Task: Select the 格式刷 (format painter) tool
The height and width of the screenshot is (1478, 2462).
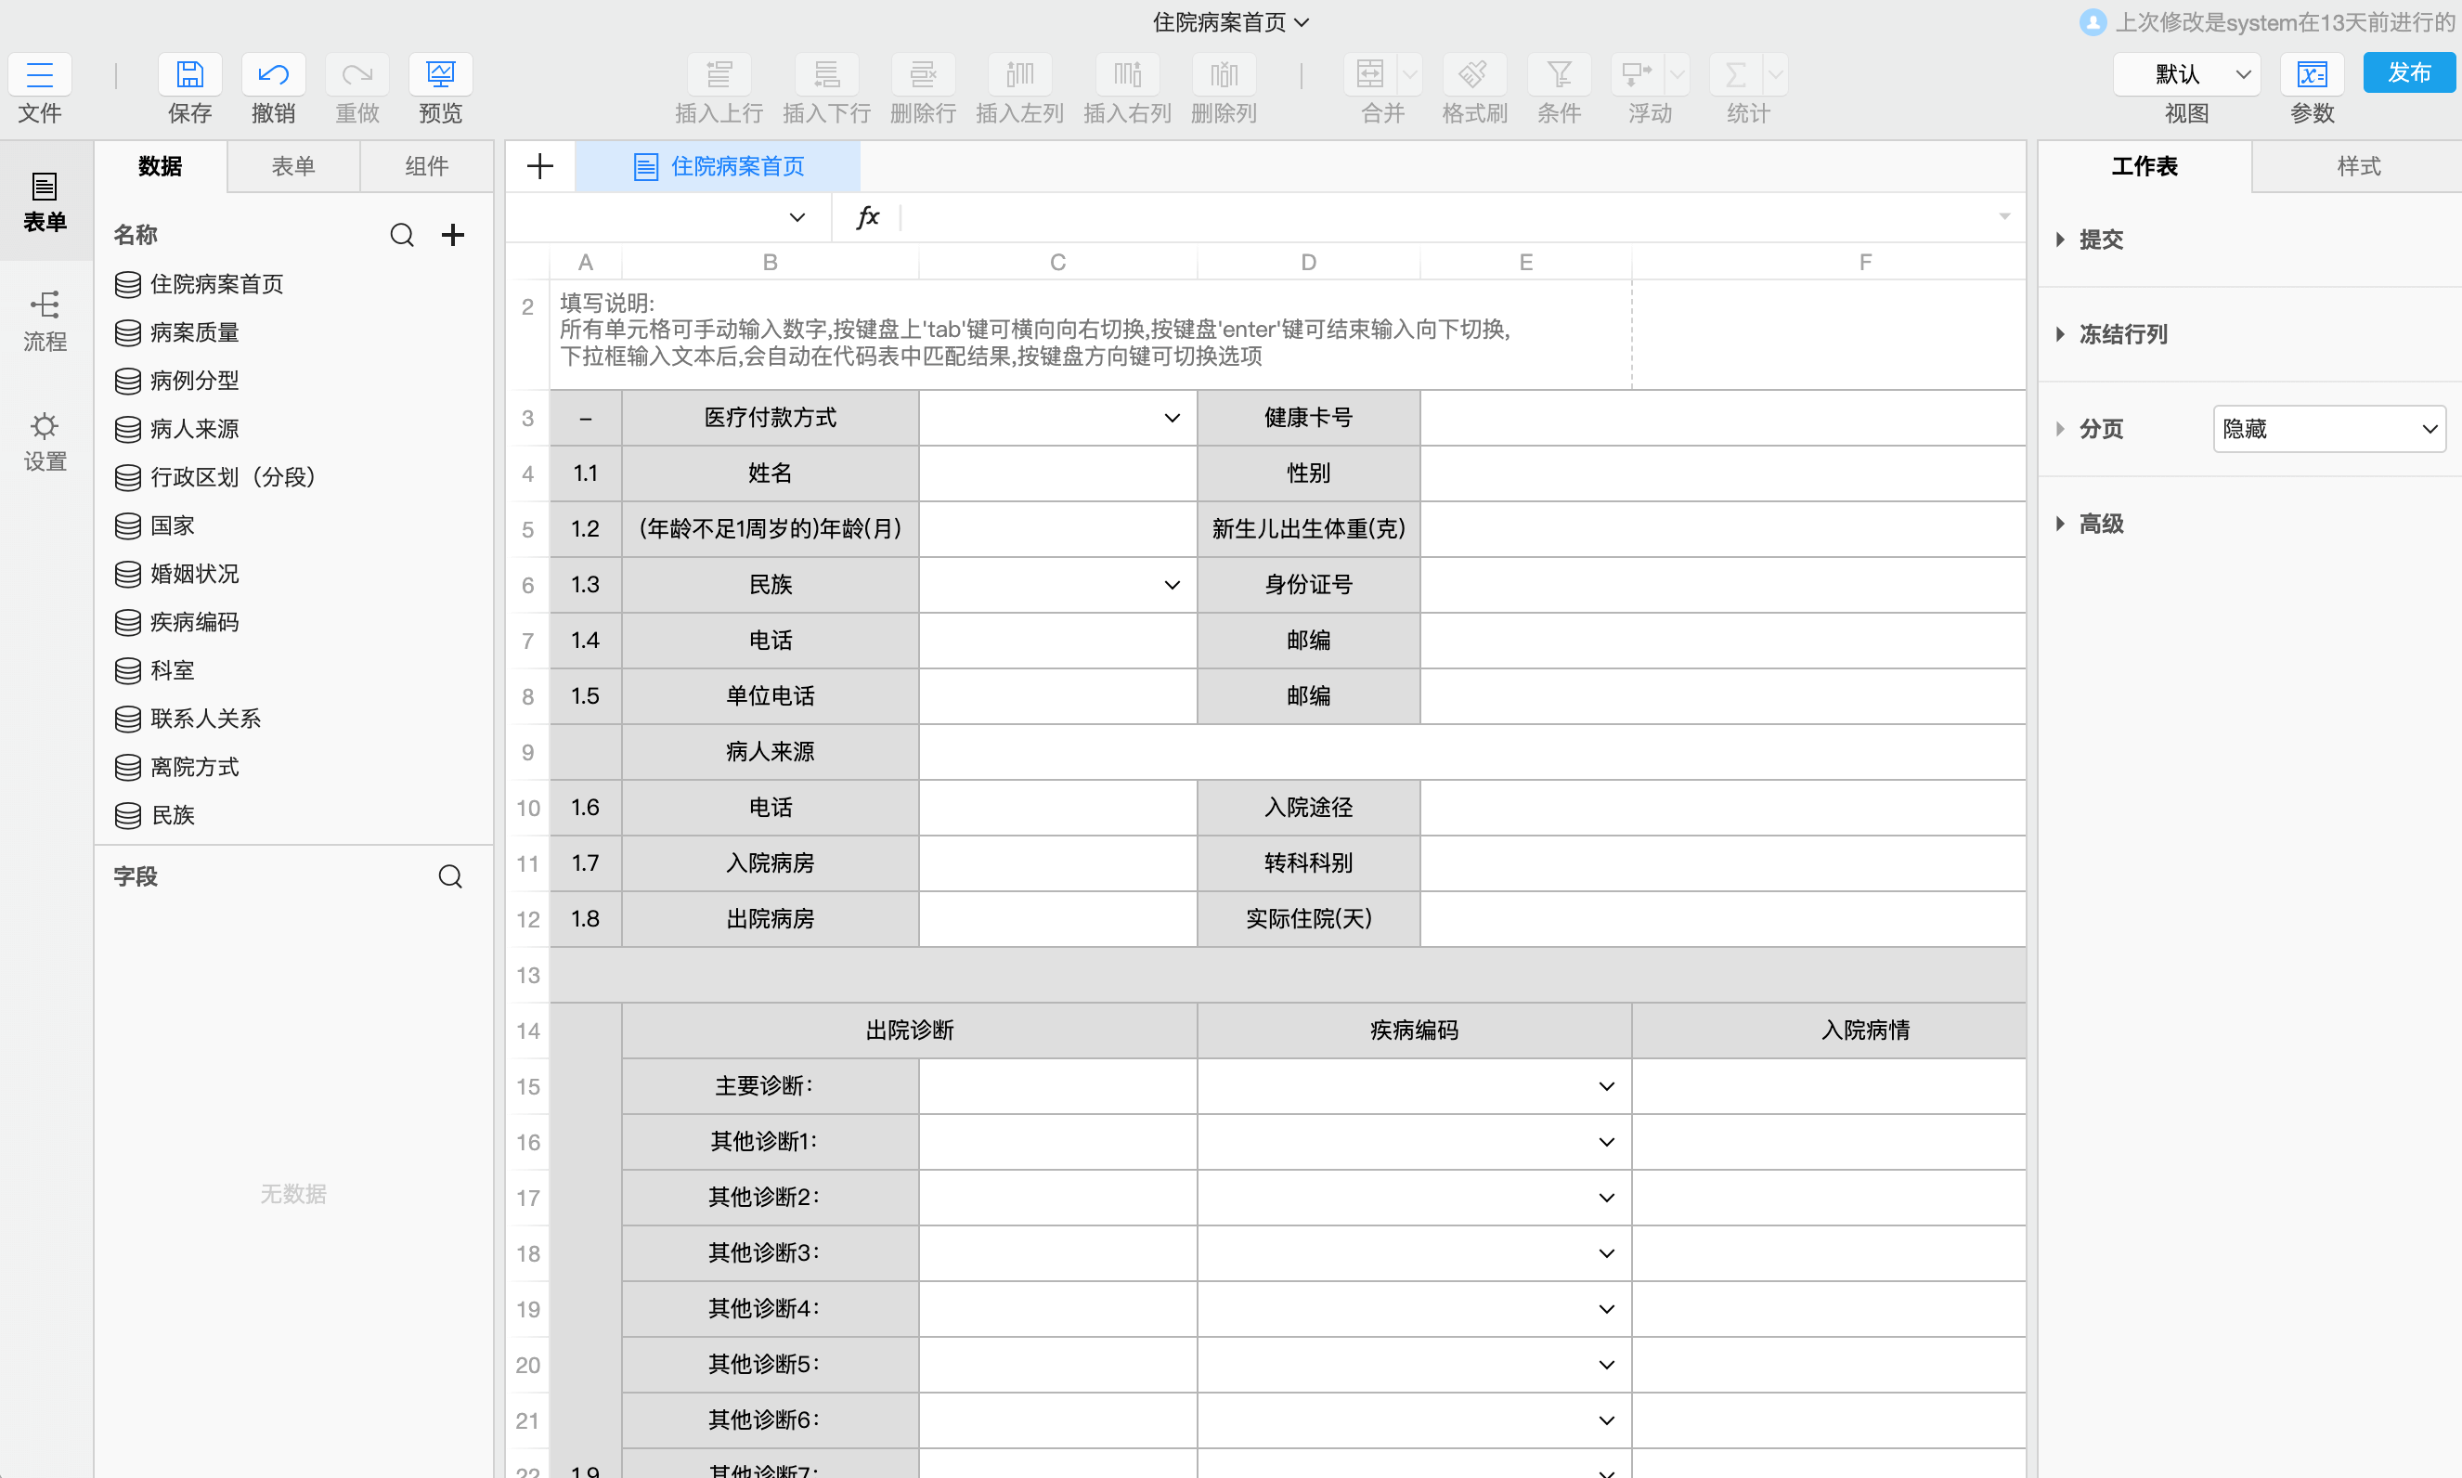Action: point(1473,74)
